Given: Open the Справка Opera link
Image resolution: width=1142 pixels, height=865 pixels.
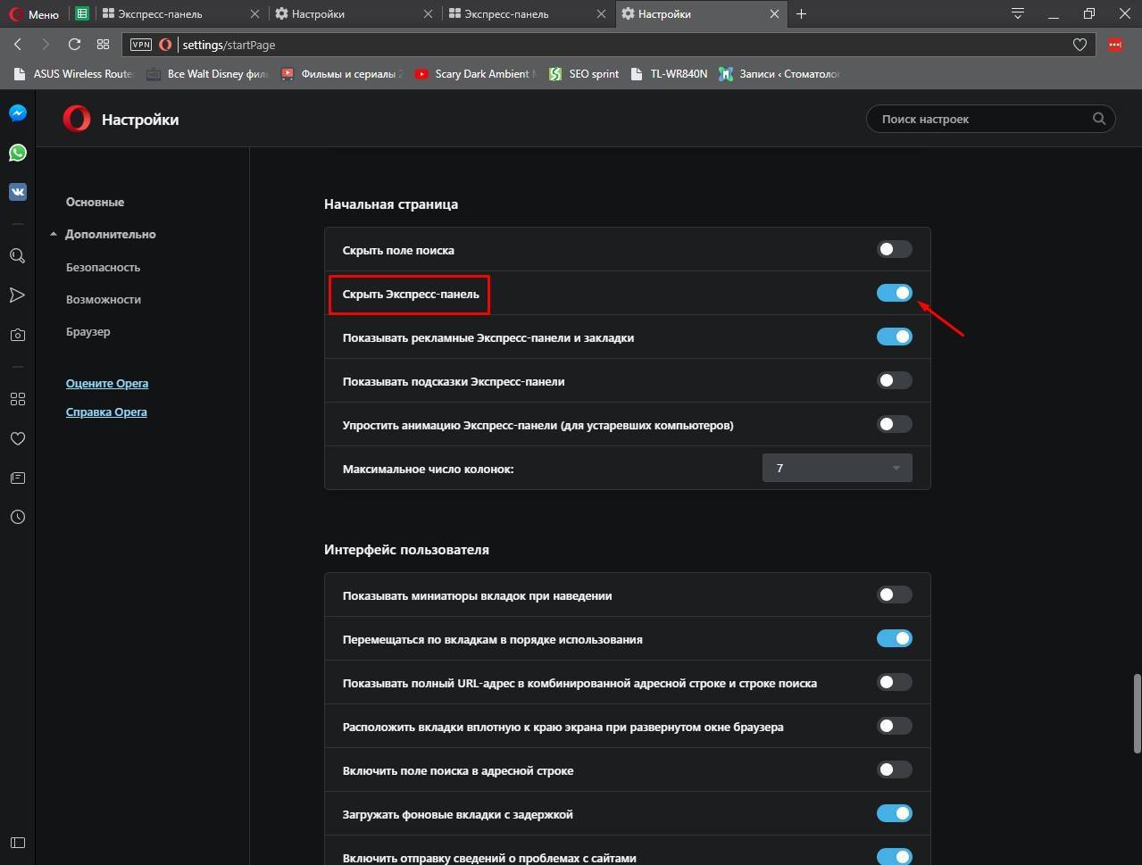Looking at the screenshot, I should point(106,412).
